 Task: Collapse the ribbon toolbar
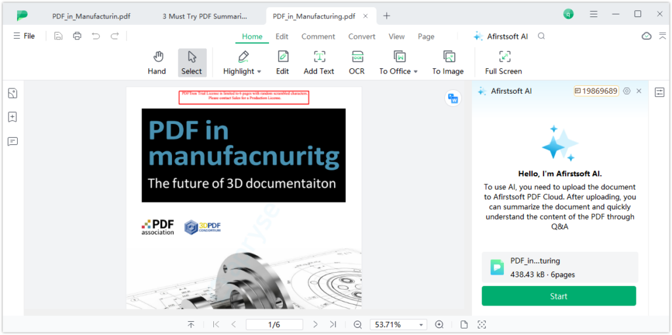click(x=663, y=36)
